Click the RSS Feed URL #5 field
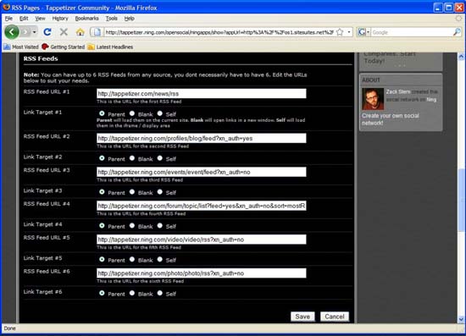 [201, 240]
